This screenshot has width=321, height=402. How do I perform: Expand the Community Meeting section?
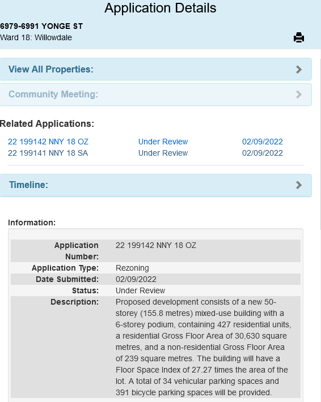point(156,95)
